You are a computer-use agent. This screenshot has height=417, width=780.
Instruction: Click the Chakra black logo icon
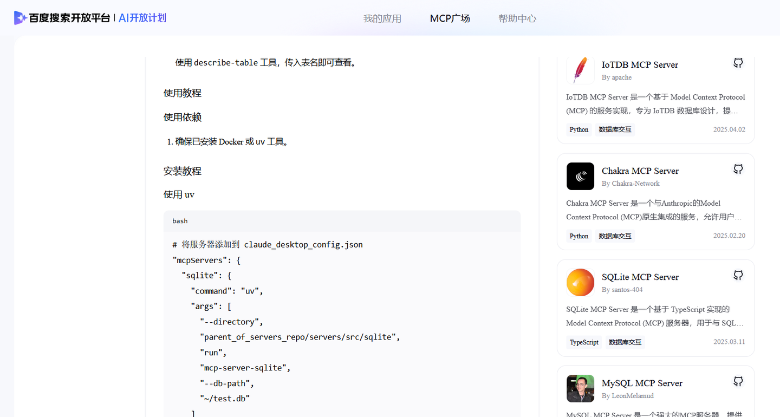coord(580,176)
